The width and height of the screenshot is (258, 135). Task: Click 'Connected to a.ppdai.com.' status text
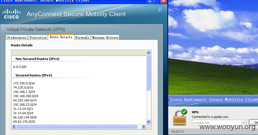(x=210, y=117)
